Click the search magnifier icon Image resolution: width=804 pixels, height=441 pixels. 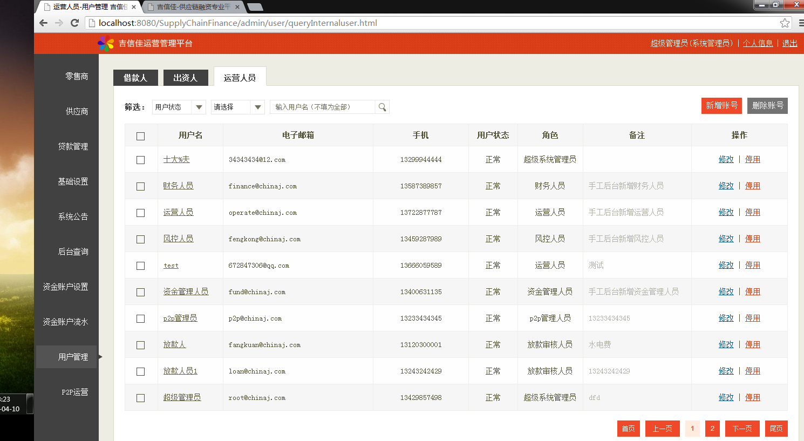pyautogui.click(x=382, y=107)
